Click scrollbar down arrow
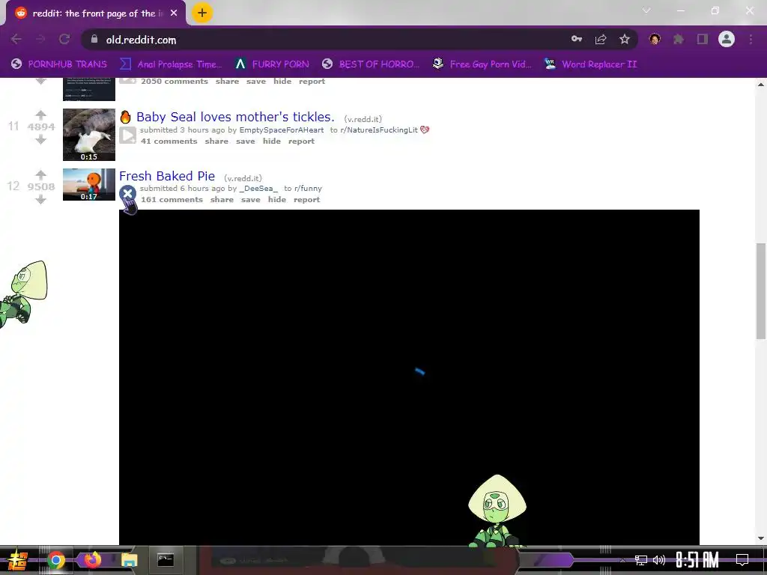Viewport: 767px width, 575px height. (761, 538)
